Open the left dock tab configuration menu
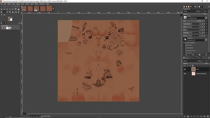 pyautogui.click(x=19, y=23)
